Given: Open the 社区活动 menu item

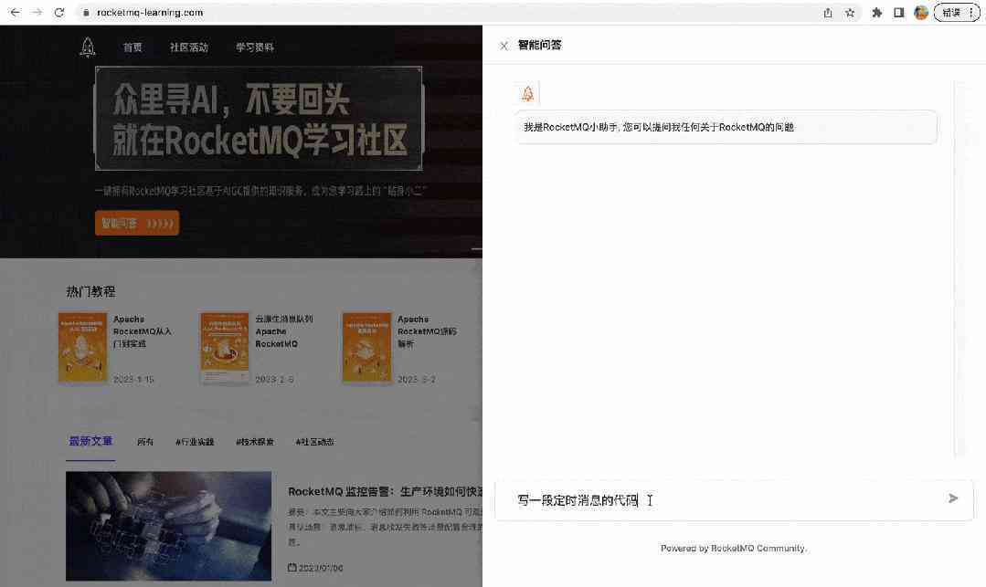Looking at the screenshot, I should (188, 47).
